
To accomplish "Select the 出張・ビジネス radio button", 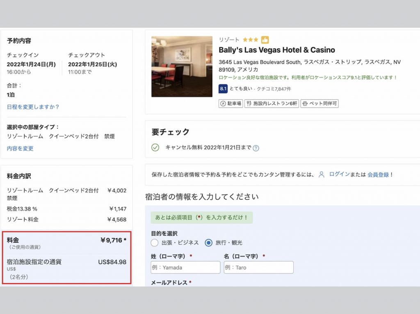I will click(x=155, y=243).
